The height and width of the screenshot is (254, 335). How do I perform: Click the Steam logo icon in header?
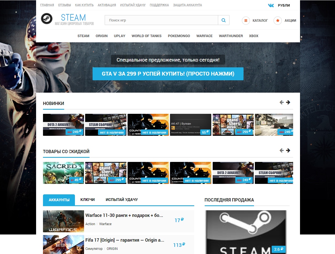(x=47, y=18)
